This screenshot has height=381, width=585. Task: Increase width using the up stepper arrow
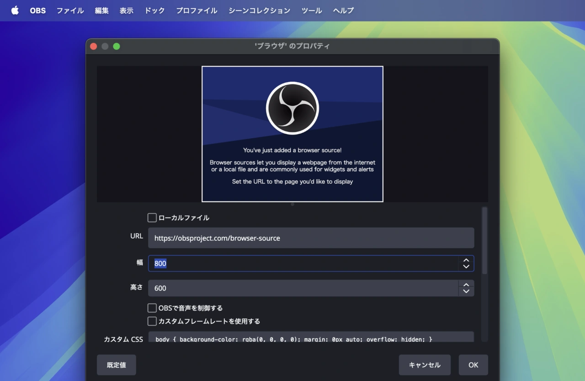pyautogui.click(x=466, y=260)
